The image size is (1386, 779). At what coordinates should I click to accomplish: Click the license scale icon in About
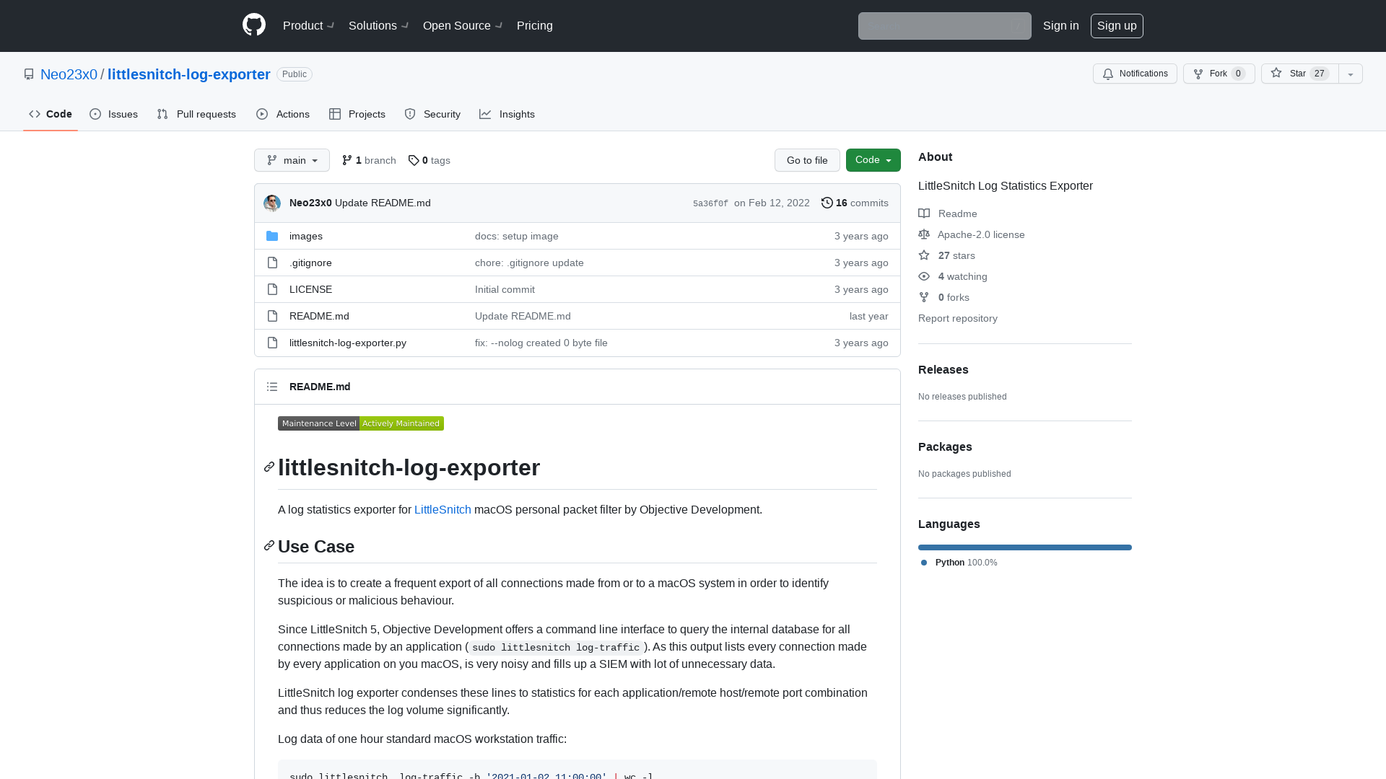[924, 234]
